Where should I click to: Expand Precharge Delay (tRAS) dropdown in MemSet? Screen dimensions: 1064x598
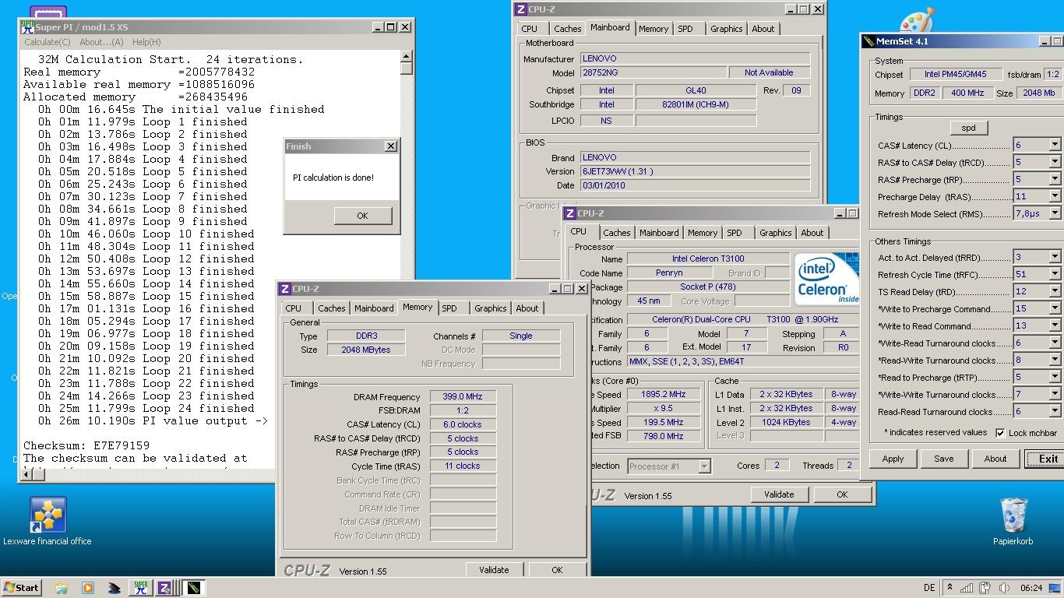(1054, 196)
